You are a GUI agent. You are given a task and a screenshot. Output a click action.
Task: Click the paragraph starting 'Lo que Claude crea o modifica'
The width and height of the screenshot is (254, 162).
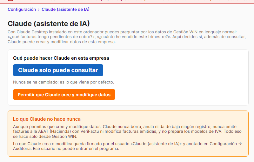(127, 146)
